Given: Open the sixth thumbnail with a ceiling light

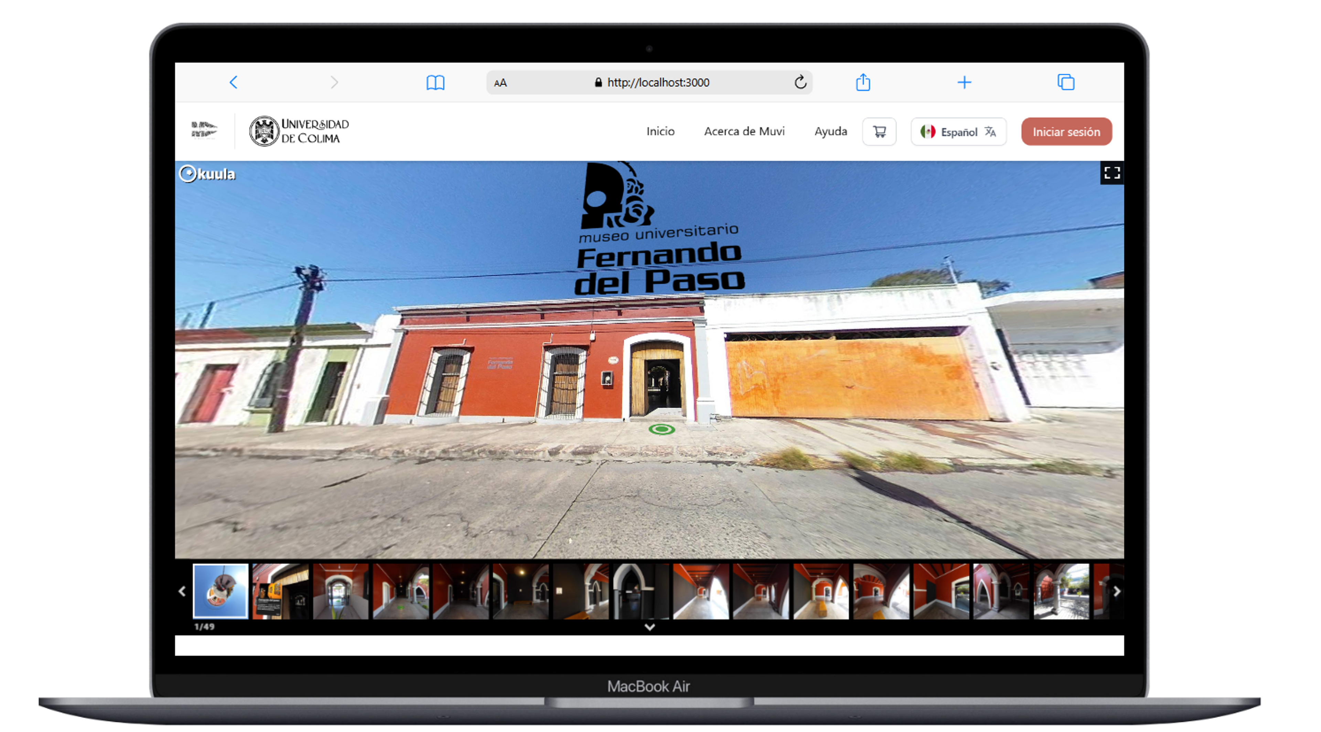Looking at the screenshot, I should click(x=520, y=591).
